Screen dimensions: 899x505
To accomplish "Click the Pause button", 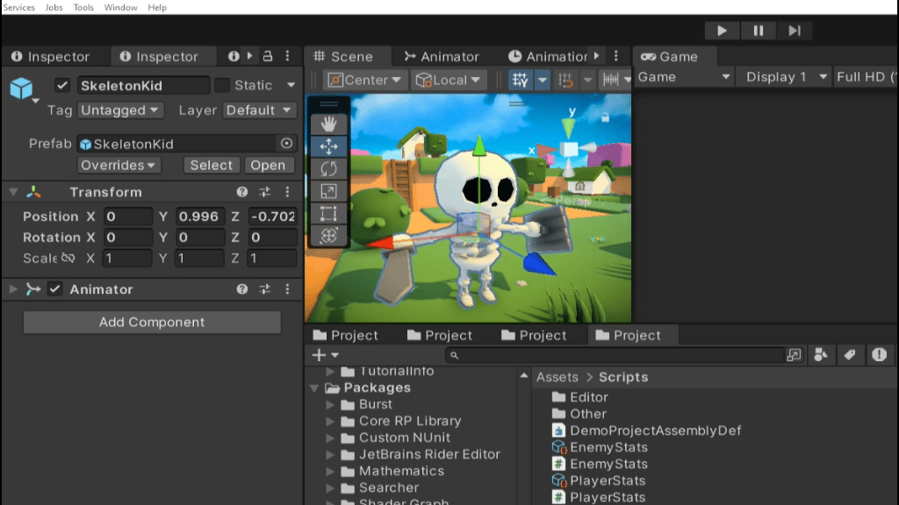I will tap(758, 31).
